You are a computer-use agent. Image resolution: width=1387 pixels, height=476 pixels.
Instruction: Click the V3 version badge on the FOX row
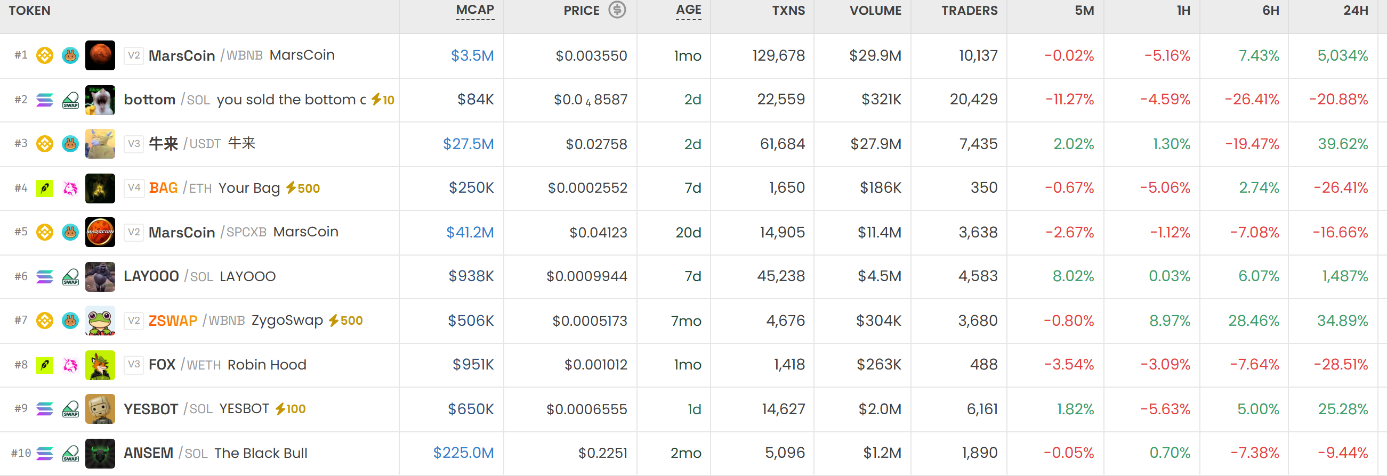[x=134, y=365]
